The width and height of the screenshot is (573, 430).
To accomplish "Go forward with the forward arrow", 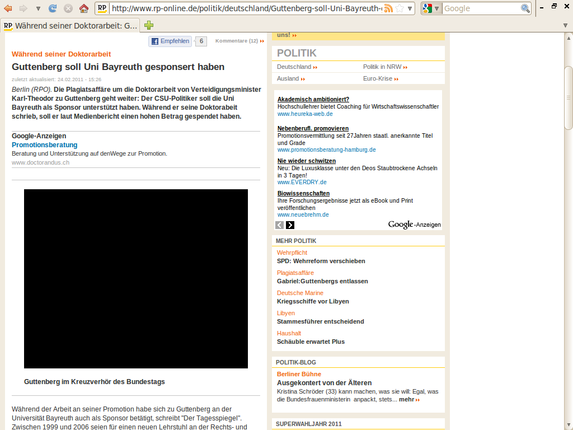I will coord(23,8).
